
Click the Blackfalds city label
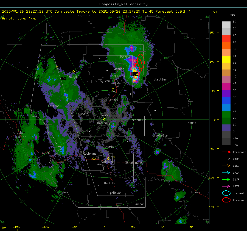click(x=117, y=76)
